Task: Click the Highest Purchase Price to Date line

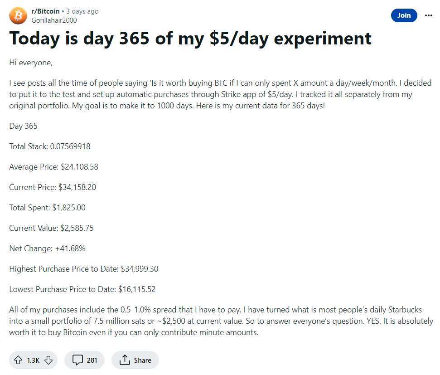Action: click(84, 269)
